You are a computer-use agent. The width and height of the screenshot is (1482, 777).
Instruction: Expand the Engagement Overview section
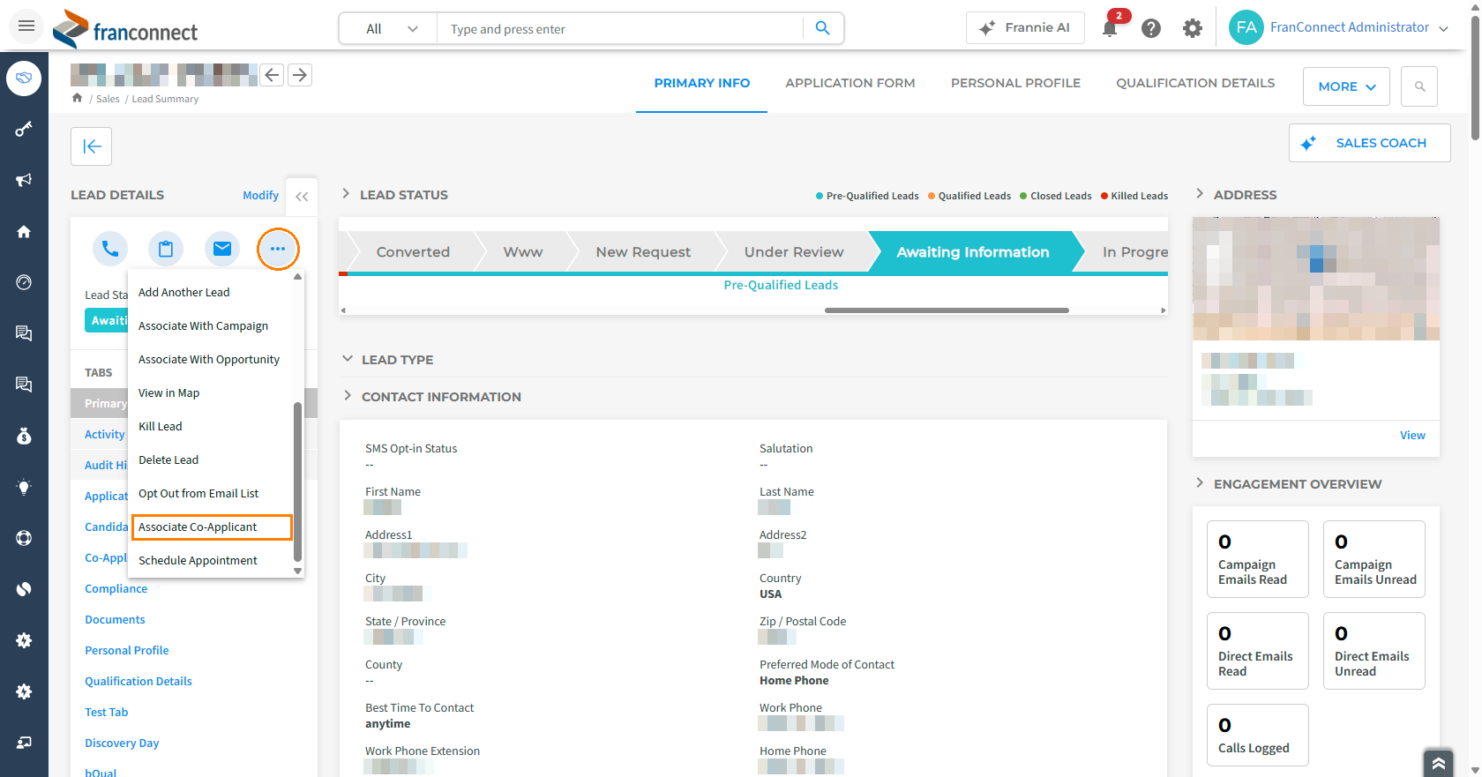click(1200, 483)
